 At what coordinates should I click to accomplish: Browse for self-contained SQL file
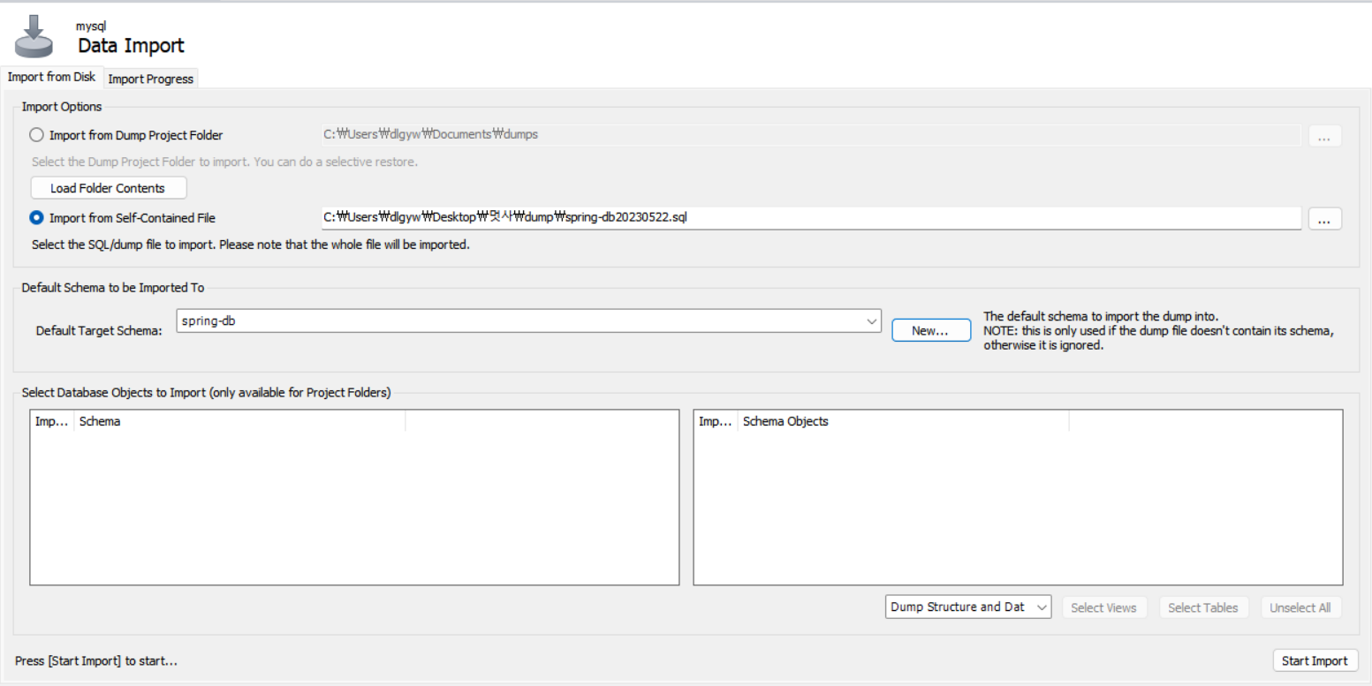pos(1324,219)
